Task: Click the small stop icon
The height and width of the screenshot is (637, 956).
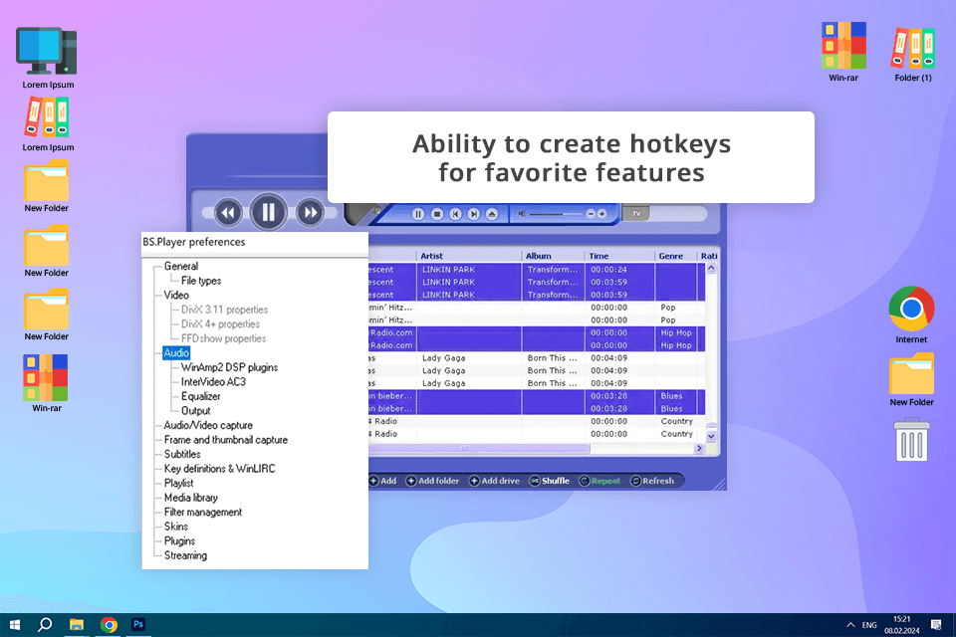Action: click(x=436, y=214)
